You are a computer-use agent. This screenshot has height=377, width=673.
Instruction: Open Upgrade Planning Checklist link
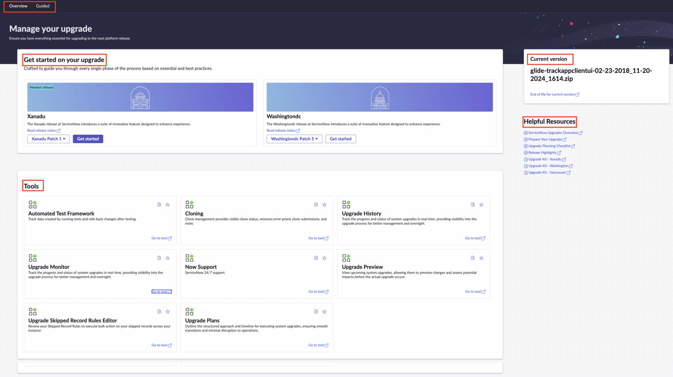coord(549,146)
